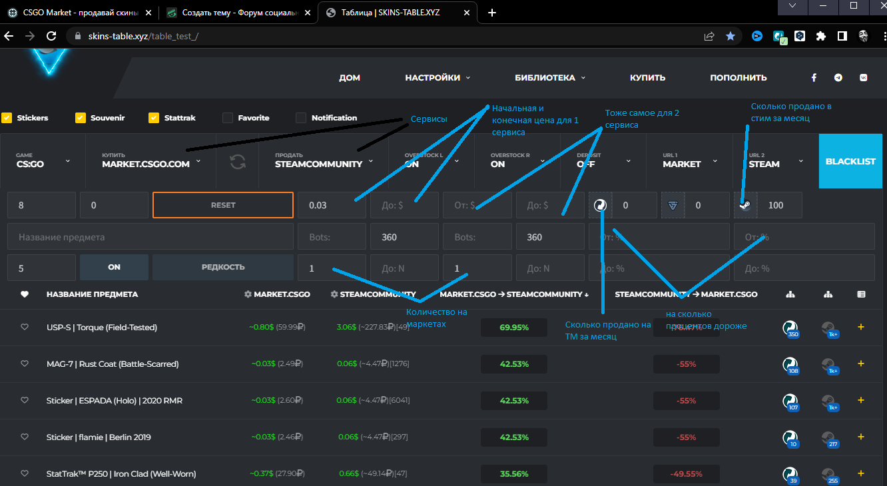Uncheck the Souvenir checkbox
887x486 pixels.
pyautogui.click(x=81, y=118)
